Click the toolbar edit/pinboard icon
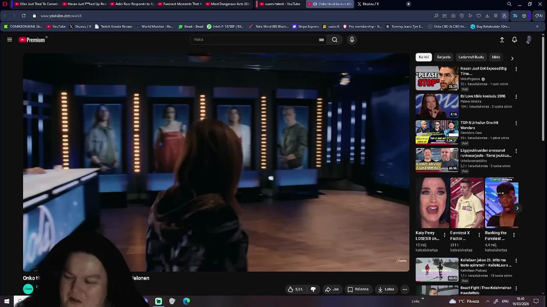This screenshot has height=307, width=547. pos(445,16)
